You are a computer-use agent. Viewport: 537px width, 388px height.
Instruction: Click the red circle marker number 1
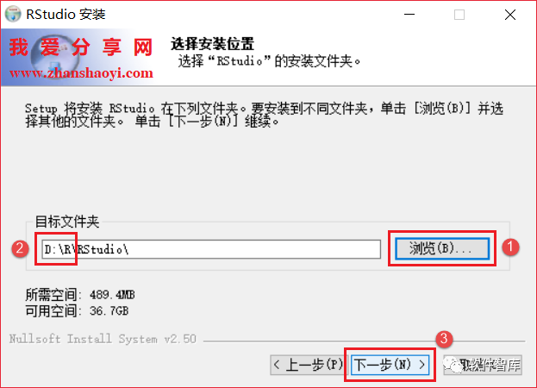[x=510, y=247]
